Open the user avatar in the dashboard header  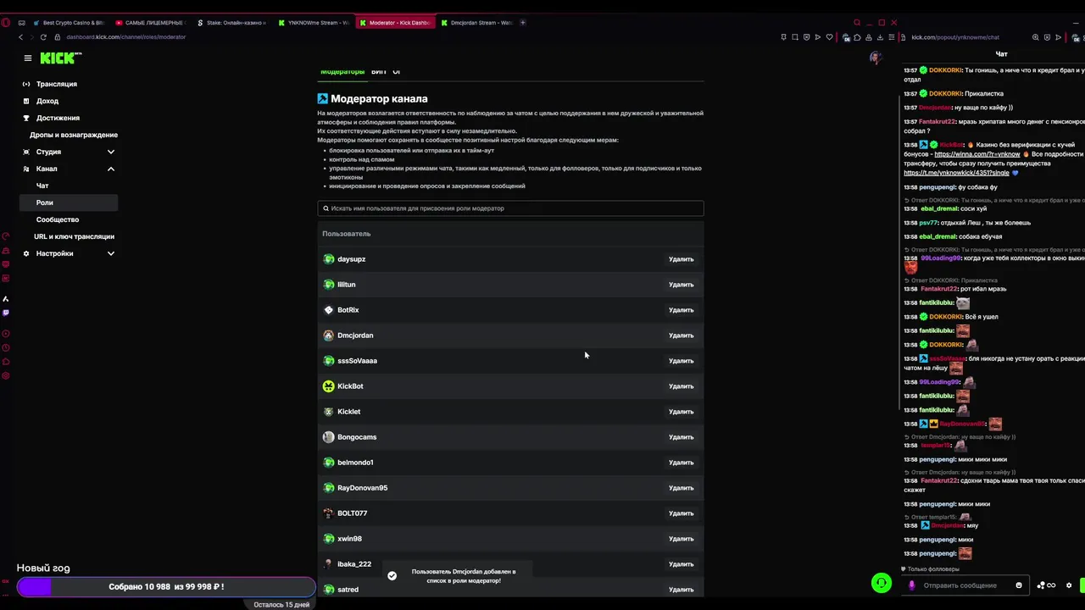click(x=875, y=58)
